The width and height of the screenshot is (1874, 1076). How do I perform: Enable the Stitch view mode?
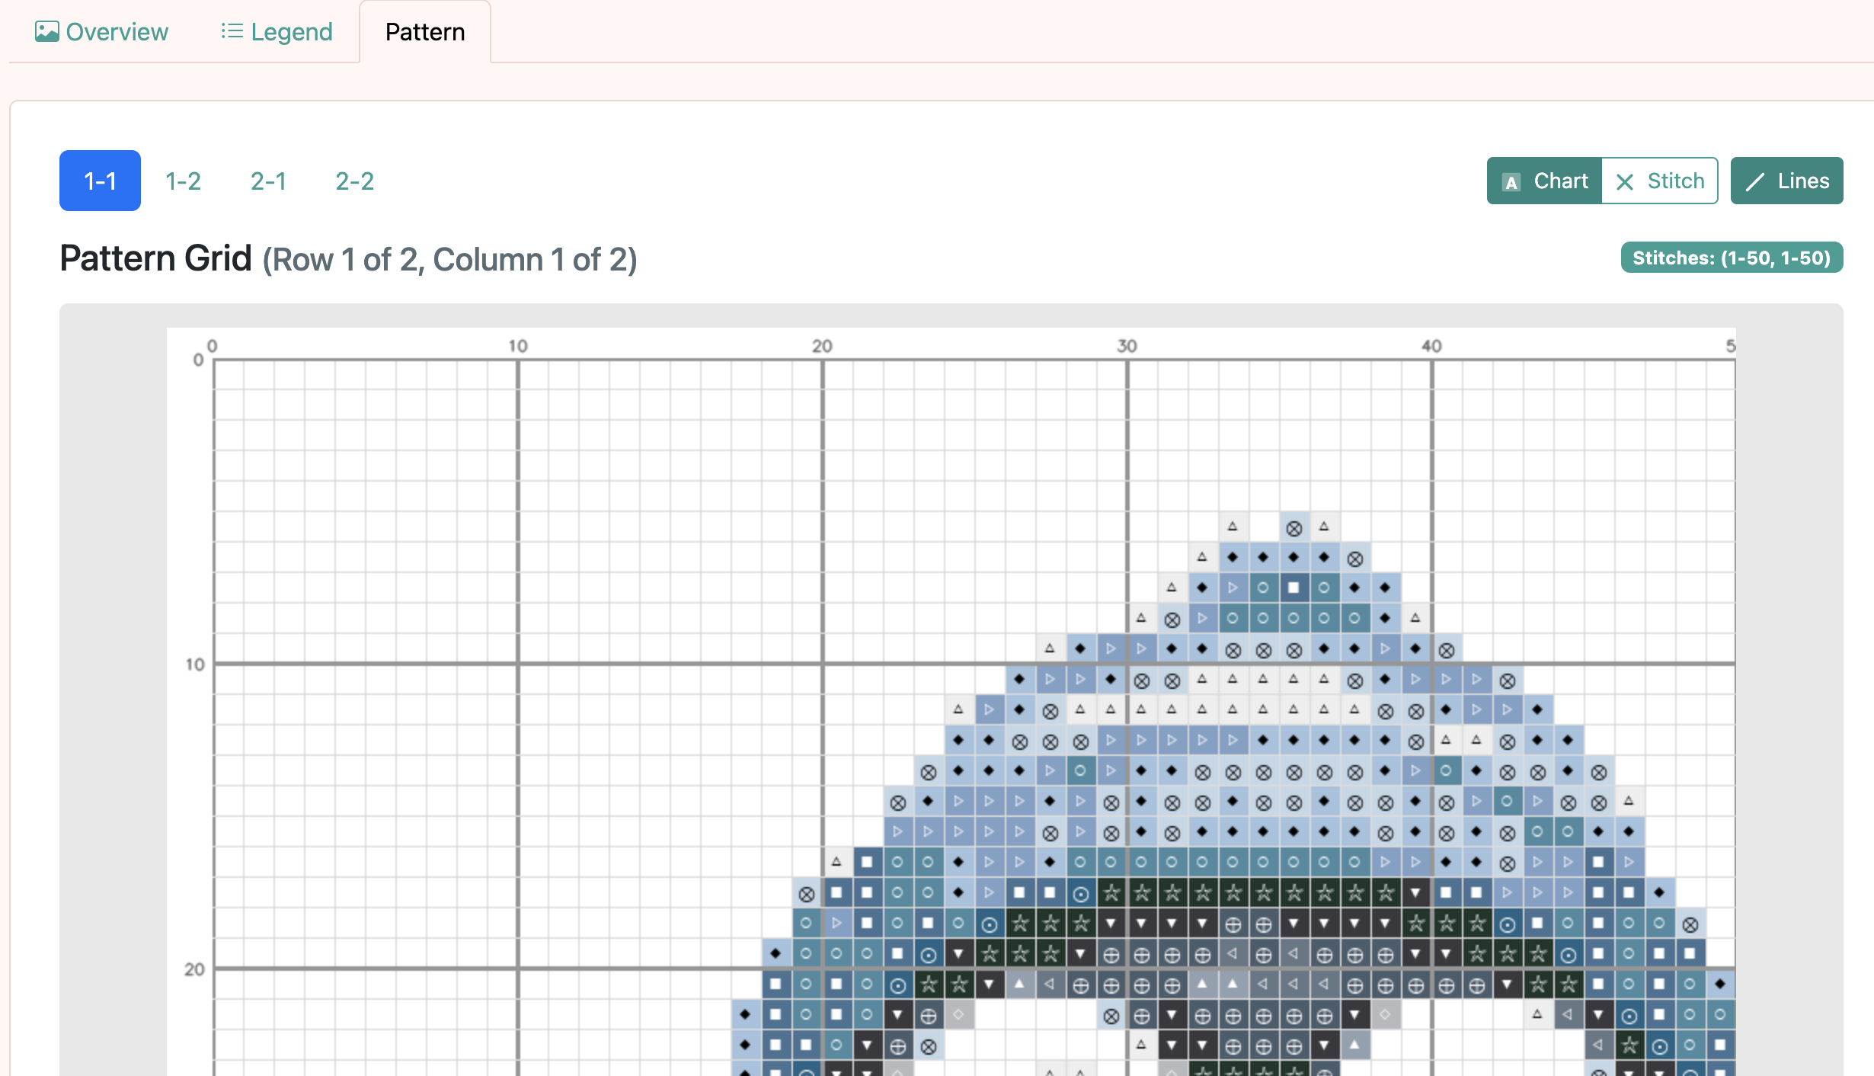[x=1659, y=181]
